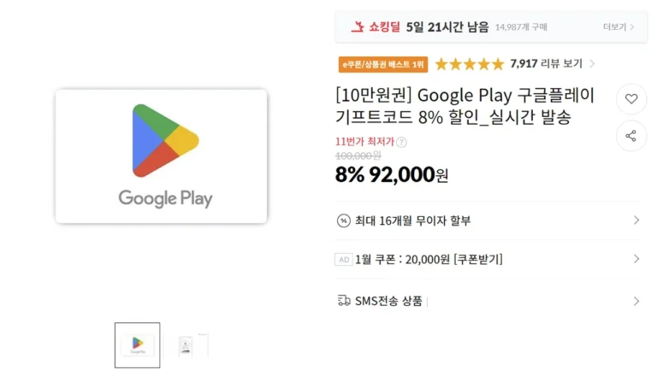The image size is (657, 382).
Task: Expand the SMS전송 상품 row chevron
Action: [x=636, y=301]
